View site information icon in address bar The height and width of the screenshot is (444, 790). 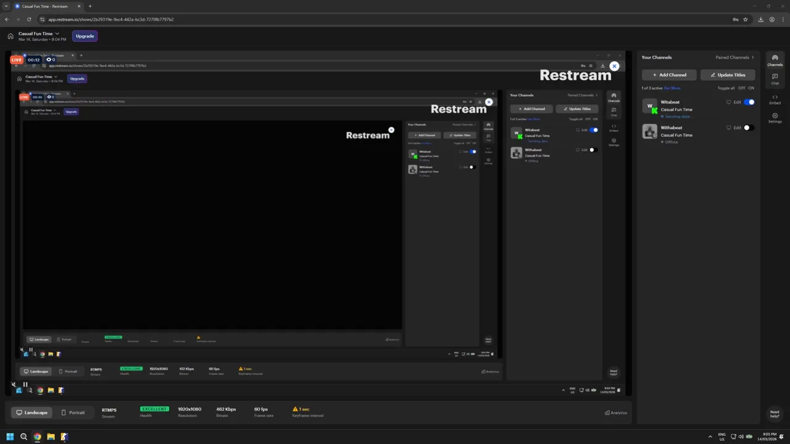point(42,19)
